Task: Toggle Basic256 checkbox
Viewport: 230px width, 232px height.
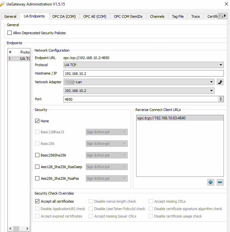Action: click(37, 144)
